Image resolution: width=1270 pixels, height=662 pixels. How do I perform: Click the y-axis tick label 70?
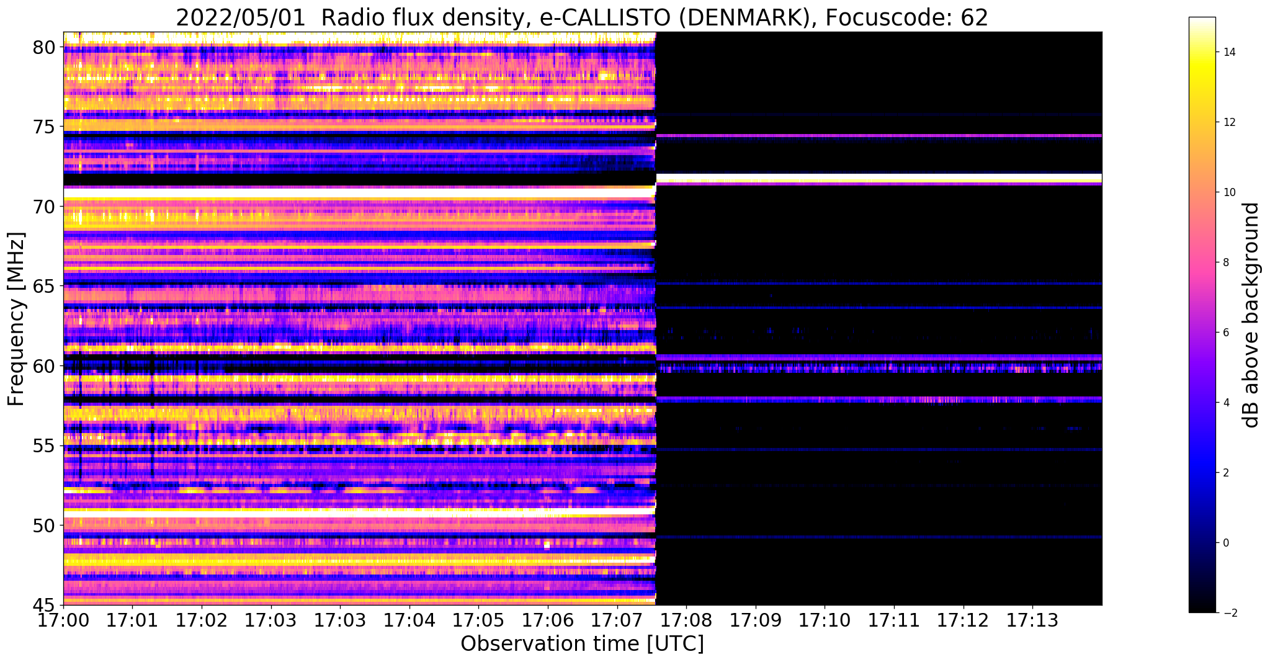coord(45,207)
